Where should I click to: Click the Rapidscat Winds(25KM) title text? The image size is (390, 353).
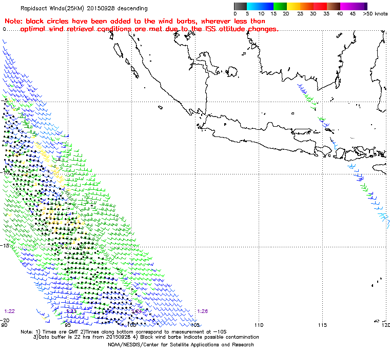(x=84, y=8)
